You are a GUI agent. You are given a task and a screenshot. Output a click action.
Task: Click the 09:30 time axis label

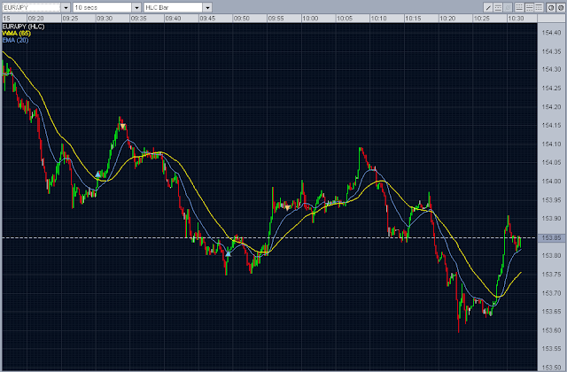click(x=105, y=19)
